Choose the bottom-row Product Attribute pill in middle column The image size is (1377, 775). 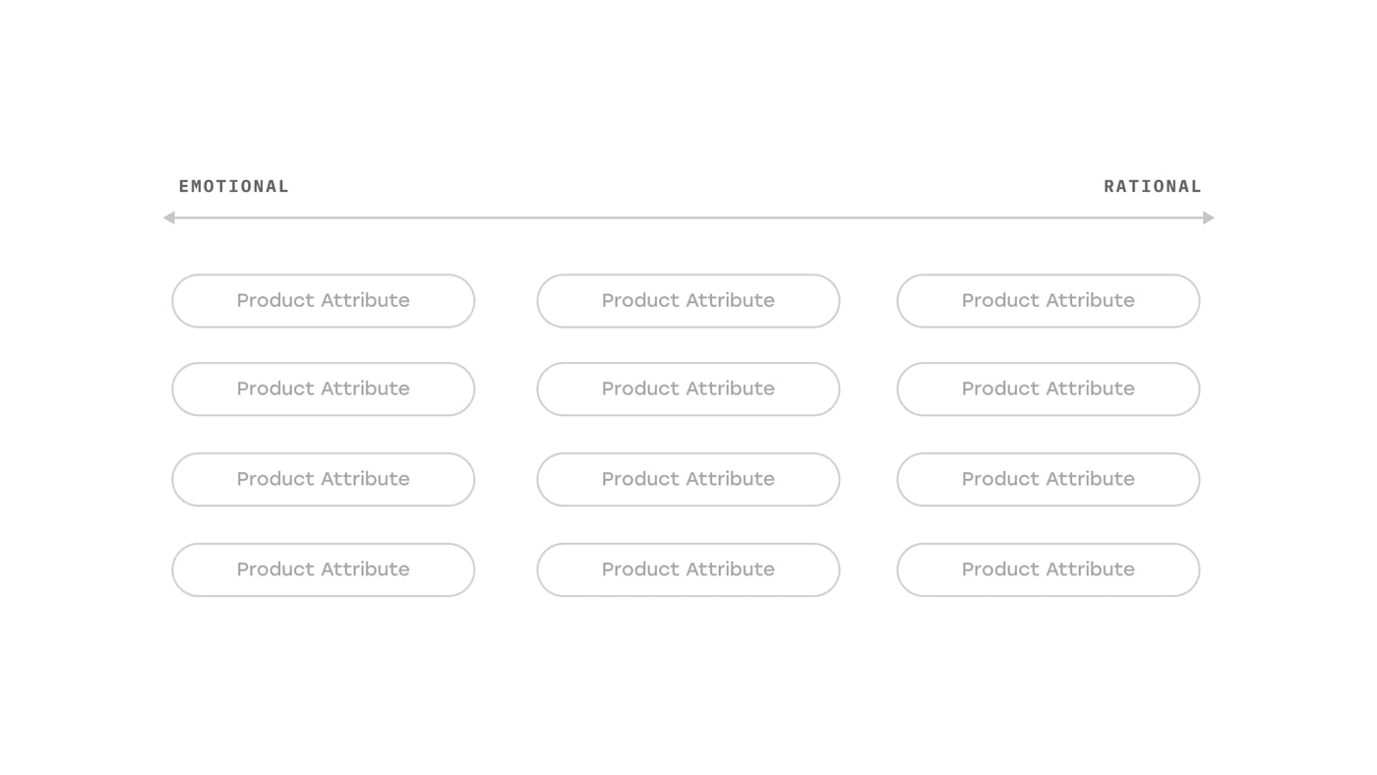pos(688,570)
